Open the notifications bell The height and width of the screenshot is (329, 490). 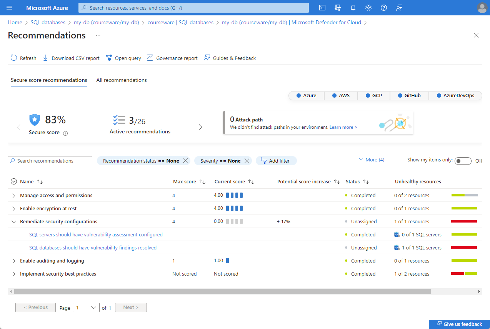pos(353,8)
